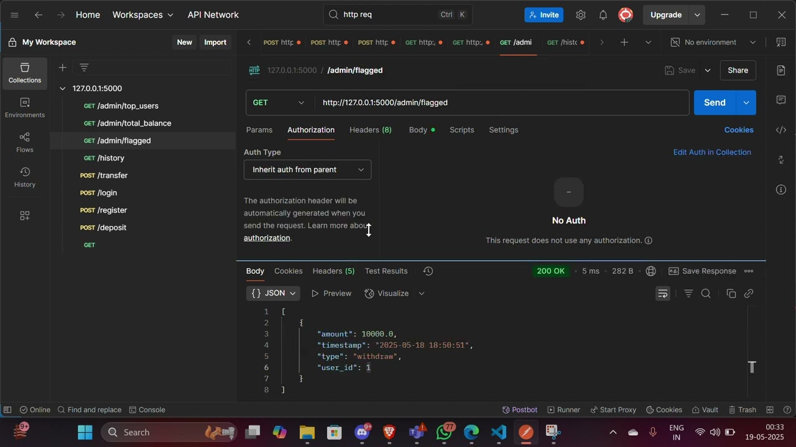Go forward with the right arrow
This screenshot has height=447, width=796.
click(x=61, y=15)
